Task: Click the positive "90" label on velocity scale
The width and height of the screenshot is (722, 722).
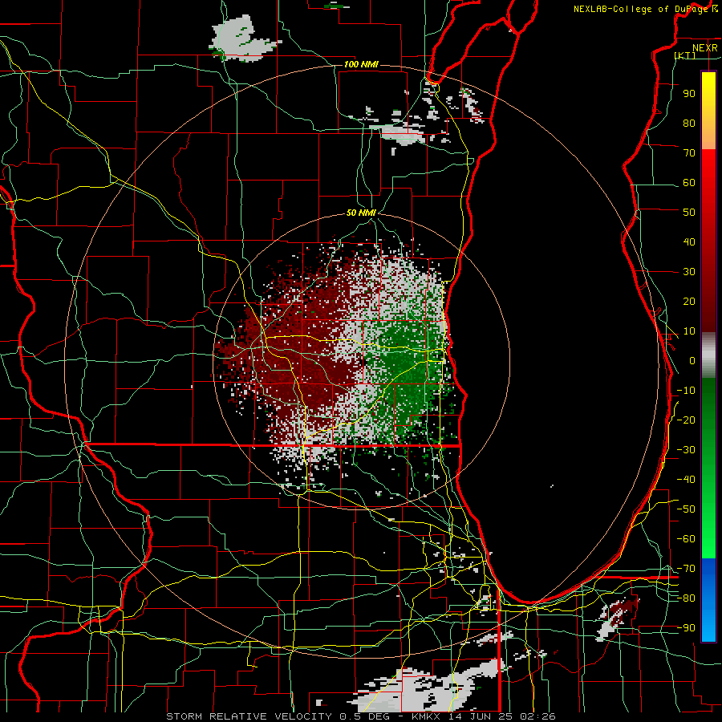Action: pyautogui.click(x=689, y=94)
